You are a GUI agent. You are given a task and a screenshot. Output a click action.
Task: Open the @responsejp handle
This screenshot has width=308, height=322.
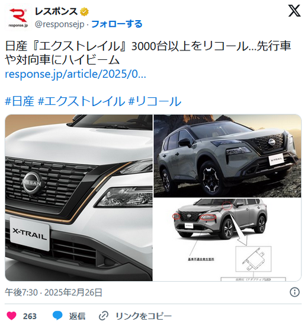[x=59, y=24]
